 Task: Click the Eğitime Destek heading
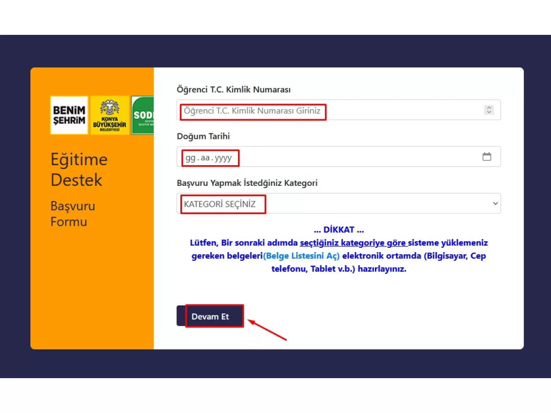[79, 170]
